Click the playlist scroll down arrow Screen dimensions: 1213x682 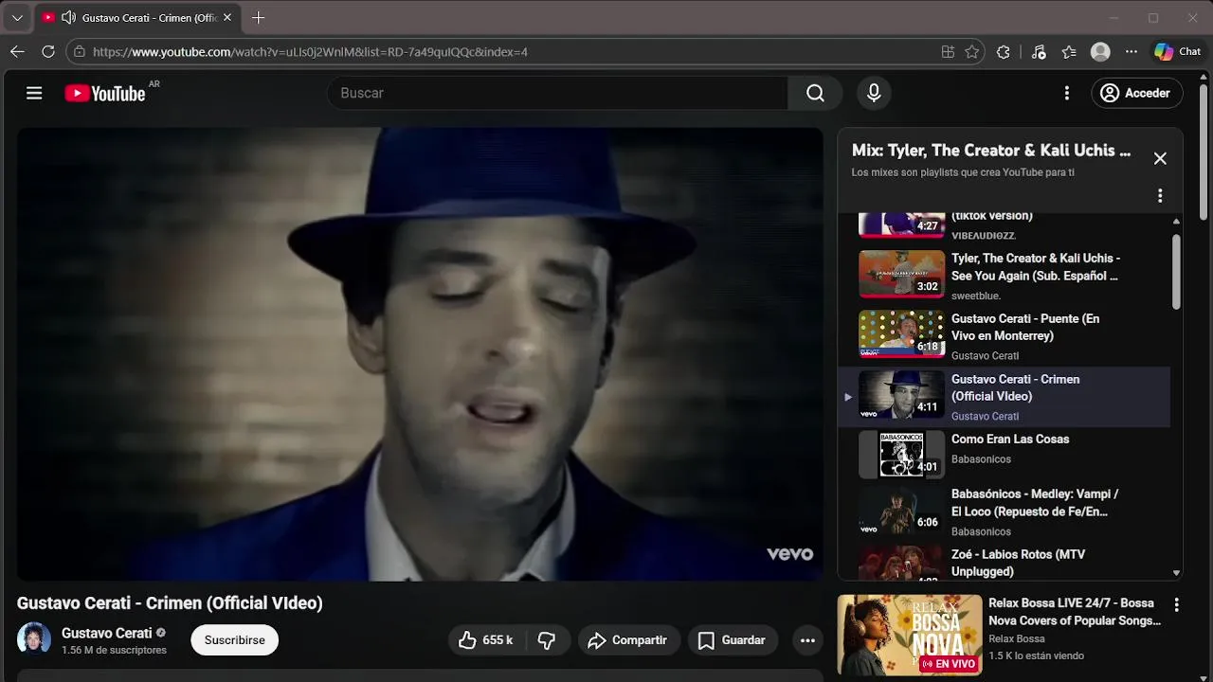1176,573
